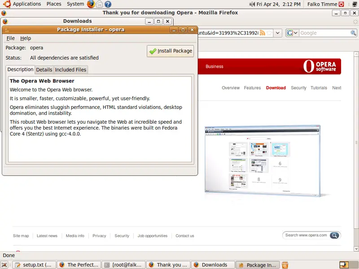Switch to The Perfect... taskbar window
This screenshot has height=269, width=359.
(x=79, y=265)
